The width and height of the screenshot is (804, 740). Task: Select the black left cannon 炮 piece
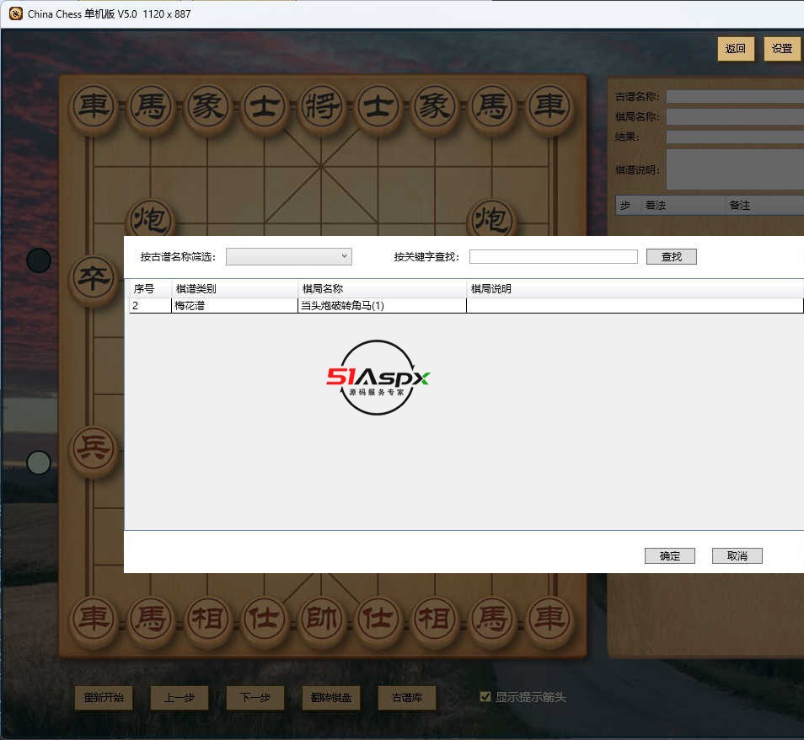click(x=150, y=218)
